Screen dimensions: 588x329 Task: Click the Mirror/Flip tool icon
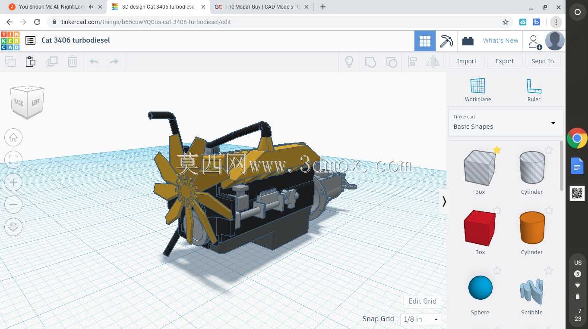pyautogui.click(x=433, y=62)
